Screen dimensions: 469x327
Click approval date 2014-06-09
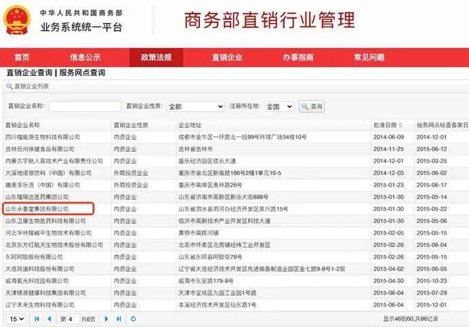point(388,137)
